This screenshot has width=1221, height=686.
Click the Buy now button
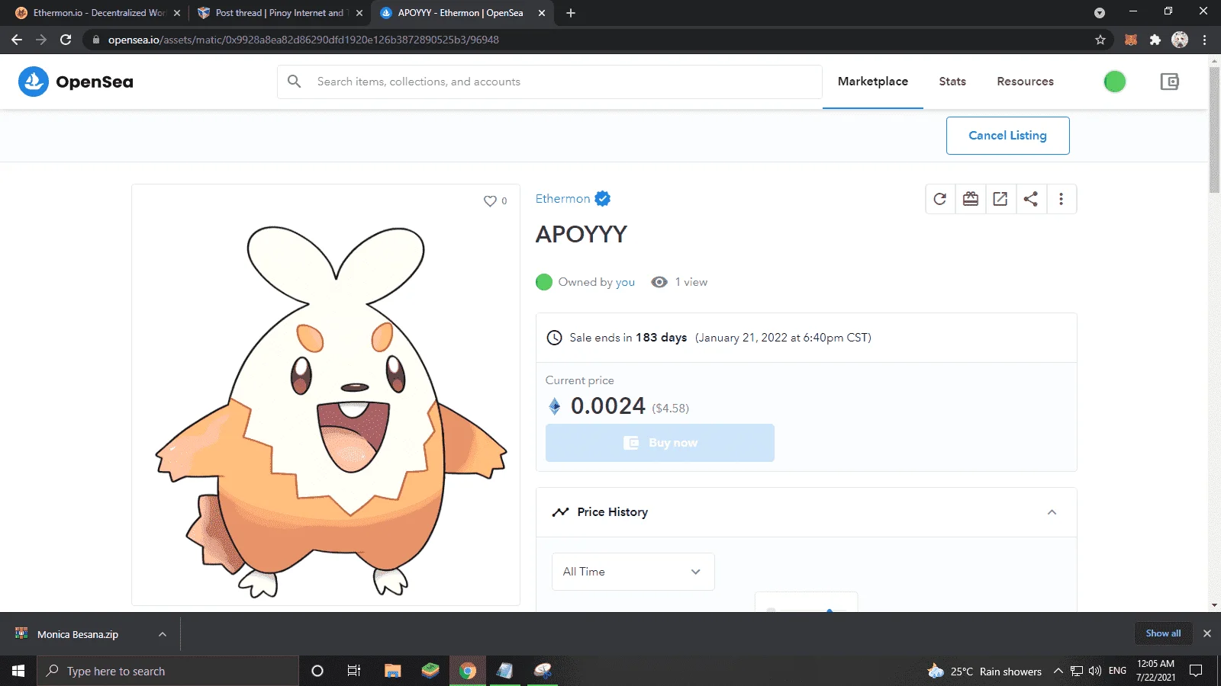(x=660, y=443)
